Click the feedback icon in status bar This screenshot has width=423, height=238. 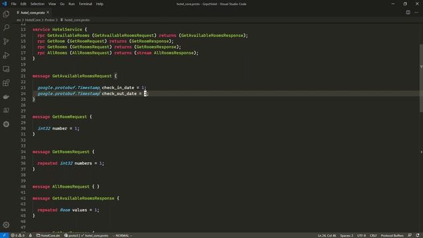410,235
